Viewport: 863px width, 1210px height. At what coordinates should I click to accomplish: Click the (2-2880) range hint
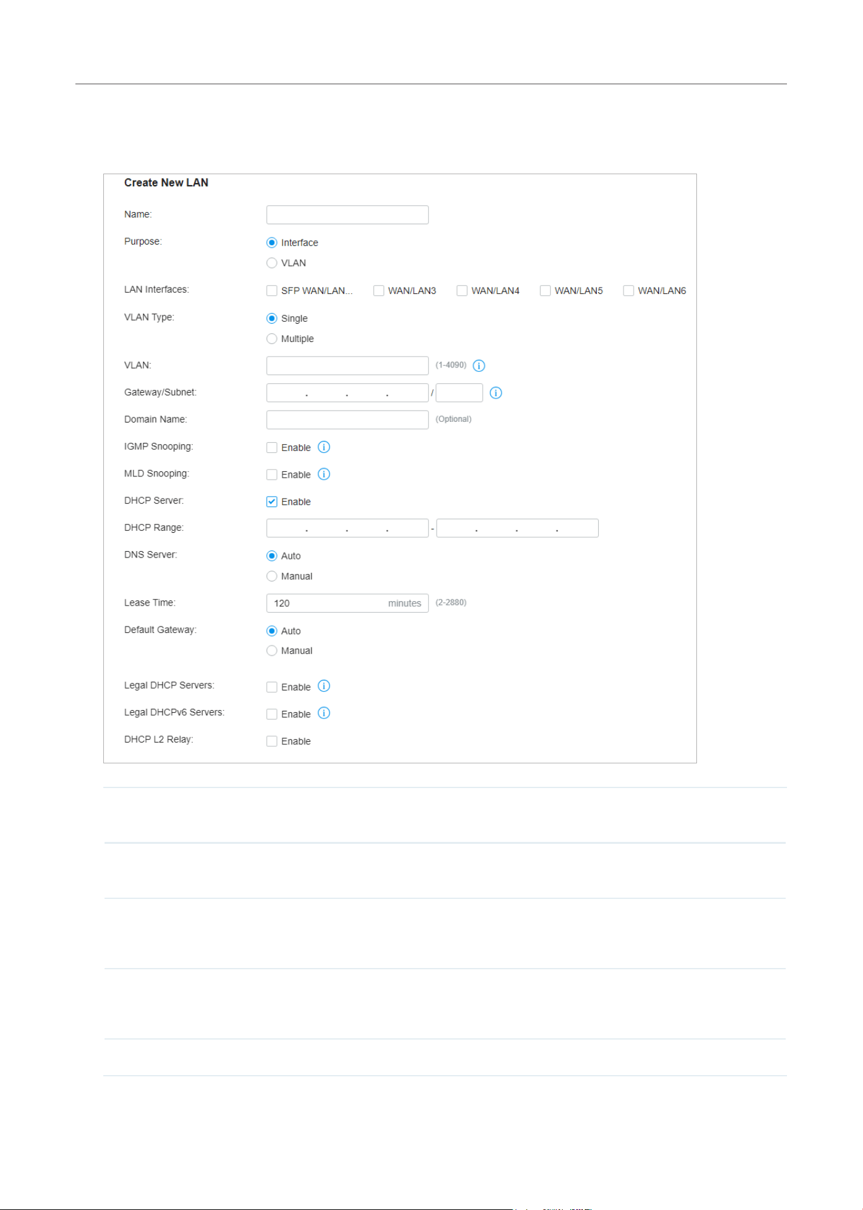coord(451,602)
